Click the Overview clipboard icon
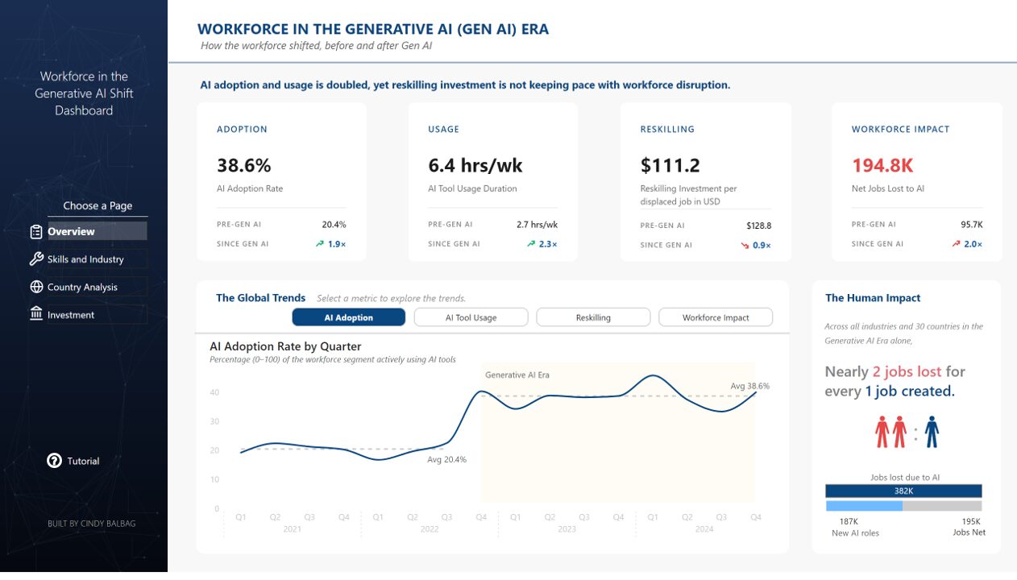Viewport: 1017px width, 580px height. click(x=35, y=232)
